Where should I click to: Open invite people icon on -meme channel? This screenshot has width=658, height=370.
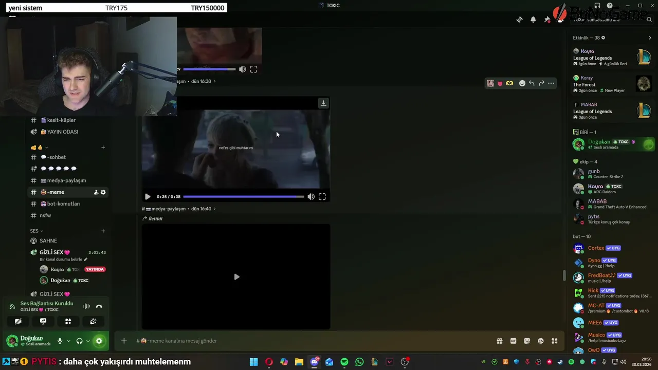click(x=96, y=192)
